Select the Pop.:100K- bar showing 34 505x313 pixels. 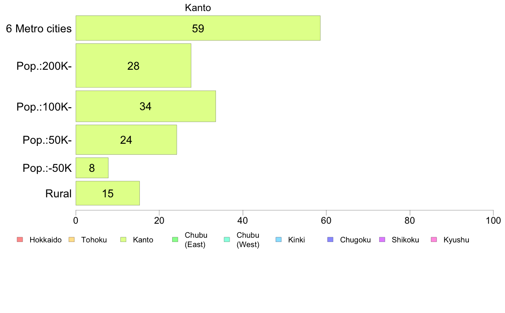click(x=146, y=106)
